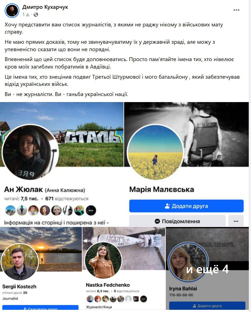Click the first follower avatar under Nastka Fedchenko

[90, 299]
